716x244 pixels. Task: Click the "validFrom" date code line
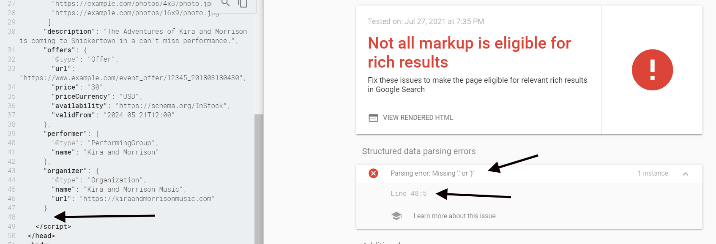tap(113, 115)
